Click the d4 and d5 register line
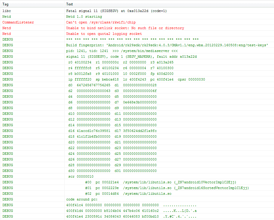Screen dimensions: 274x220 (x=137, y=96)
